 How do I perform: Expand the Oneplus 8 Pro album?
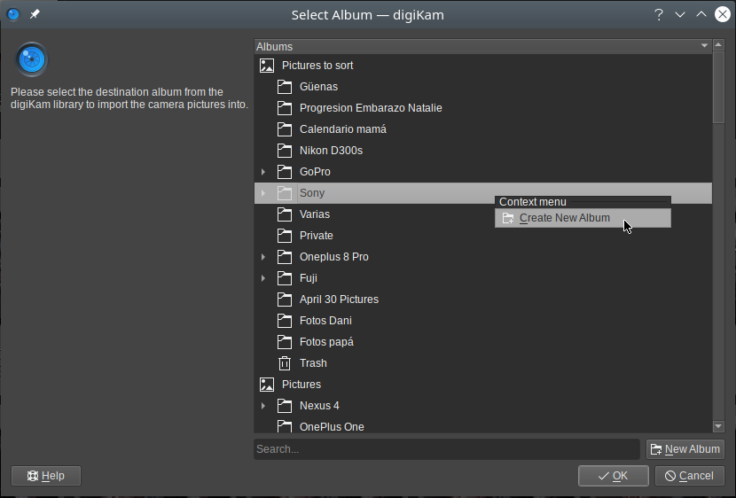coord(263,257)
